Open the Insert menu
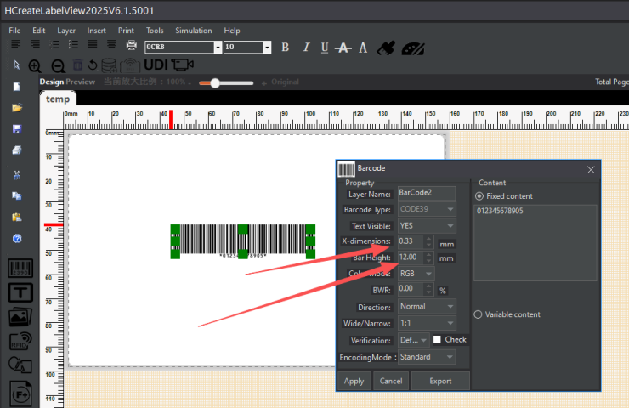Image resolution: width=629 pixels, height=408 pixels. (97, 31)
